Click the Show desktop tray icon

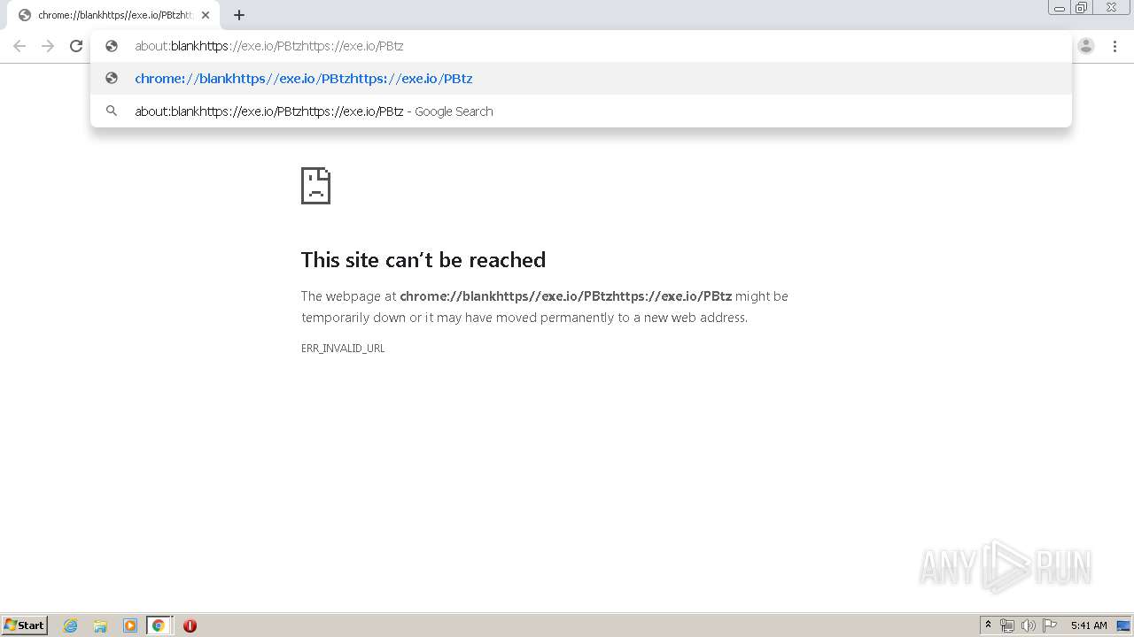point(1123,625)
